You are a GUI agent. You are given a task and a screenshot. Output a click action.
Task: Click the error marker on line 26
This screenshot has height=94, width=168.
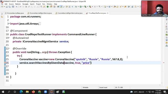[x=5, y=63]
